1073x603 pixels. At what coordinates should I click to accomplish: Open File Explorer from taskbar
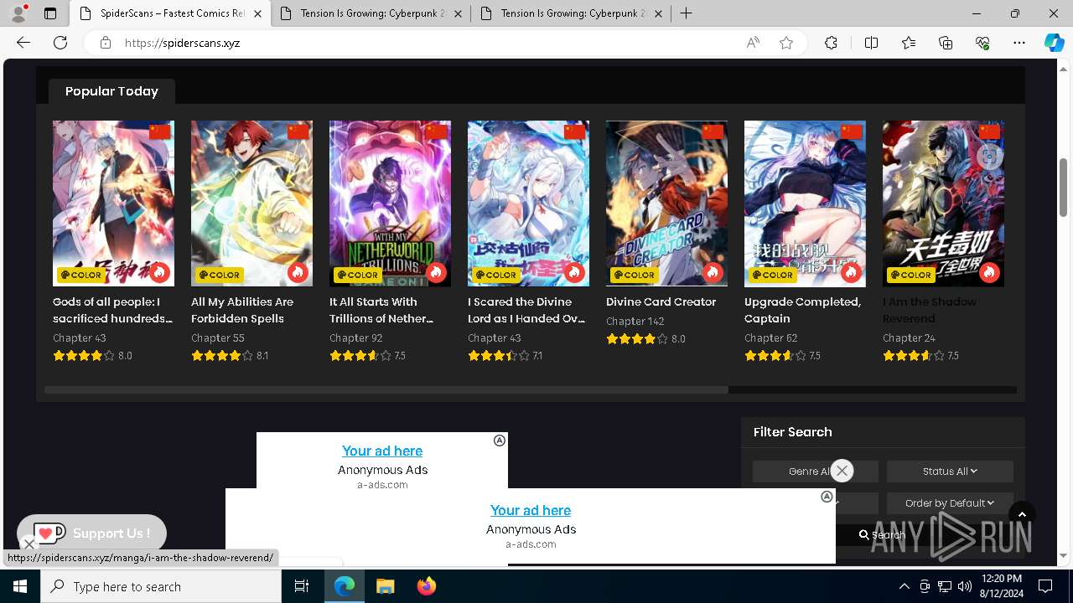click(385, 586)
